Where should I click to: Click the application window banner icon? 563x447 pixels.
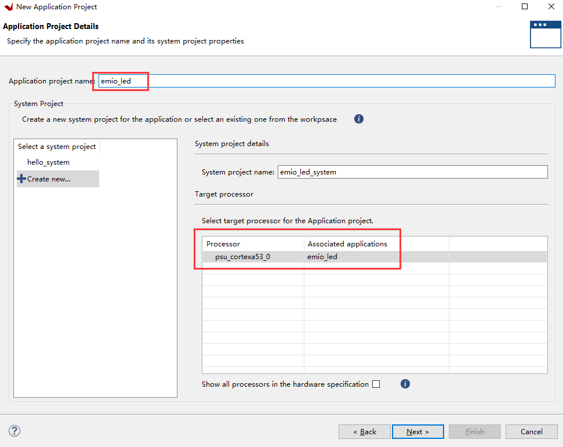545,34
